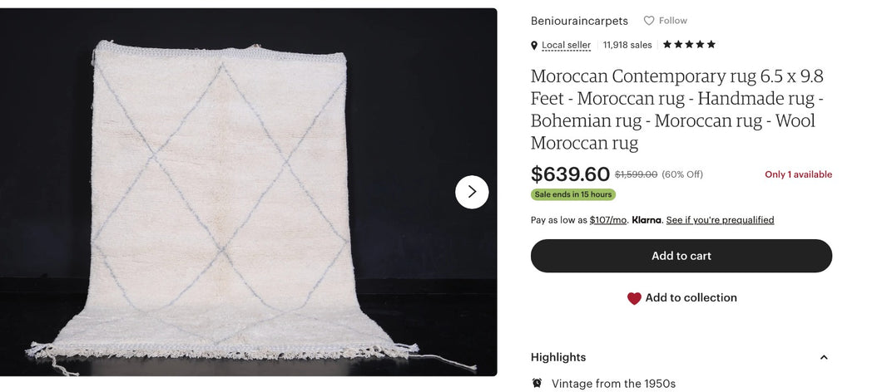This screenshot has width=882, height=392.
Task: Click the location pin icon
Action: pos(534,46)
